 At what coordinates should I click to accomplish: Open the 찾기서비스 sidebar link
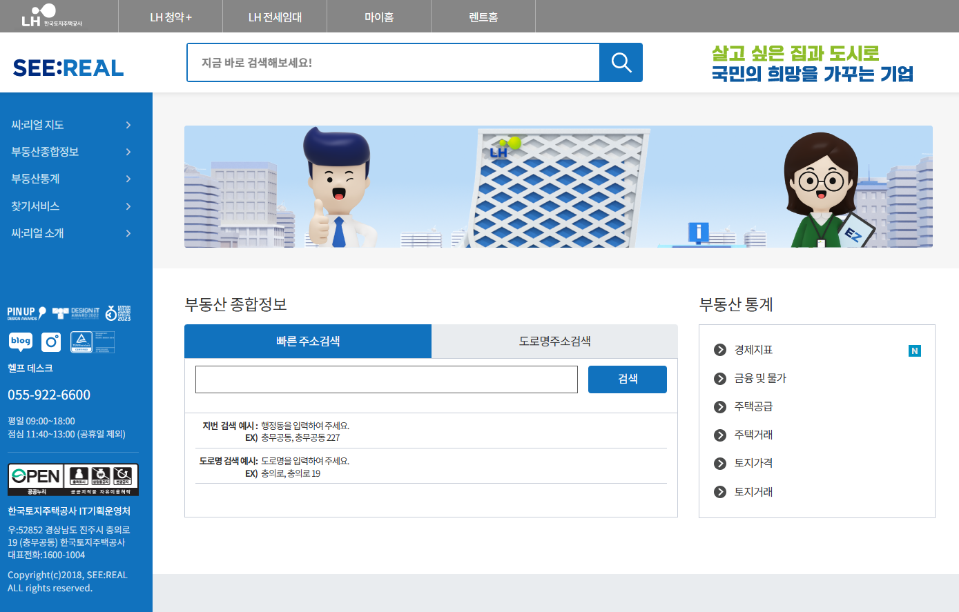(x=35, y=206)
